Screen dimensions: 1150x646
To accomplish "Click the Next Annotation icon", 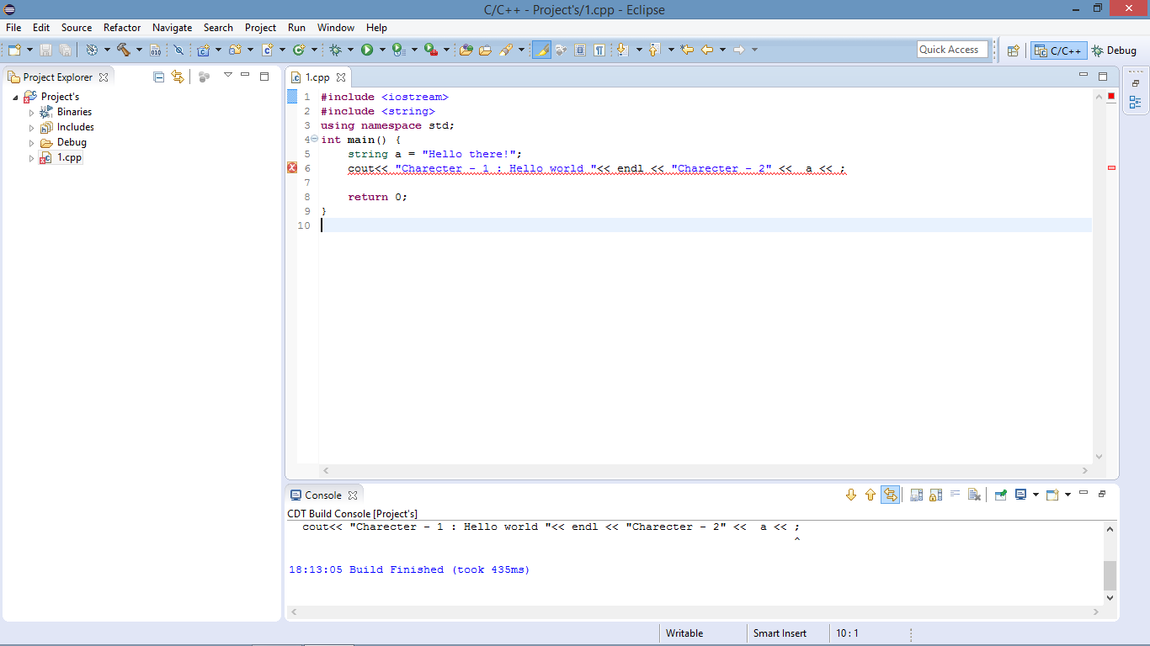I will (622, 50).
